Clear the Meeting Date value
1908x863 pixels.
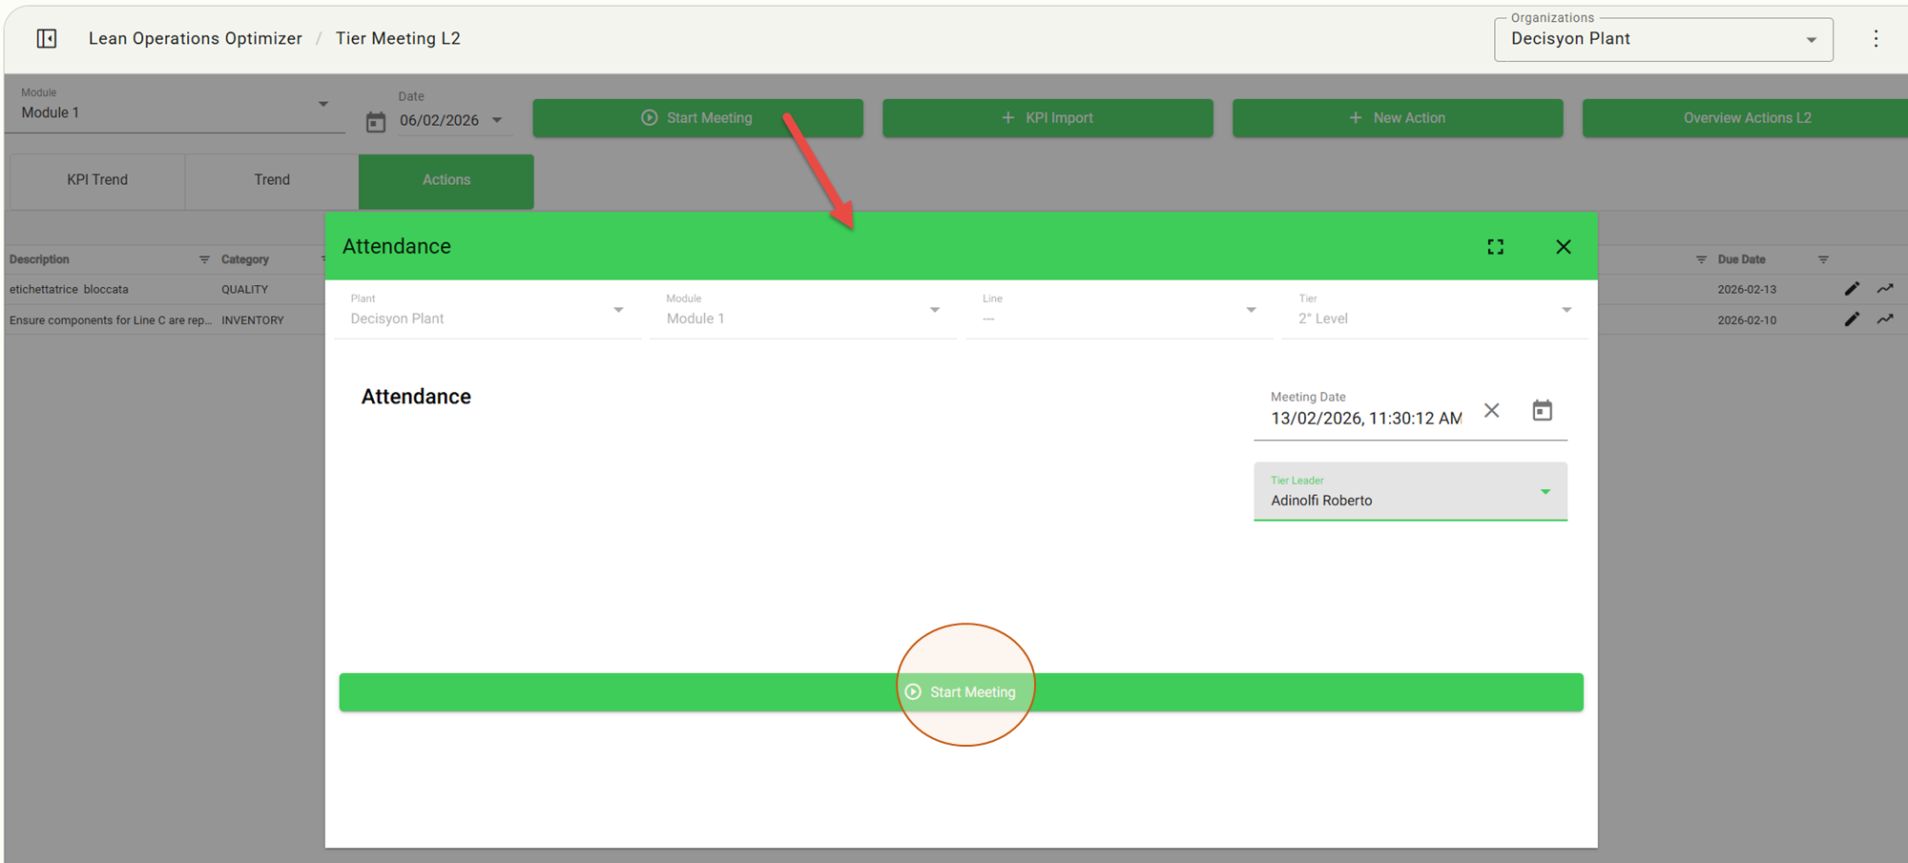1492,410
